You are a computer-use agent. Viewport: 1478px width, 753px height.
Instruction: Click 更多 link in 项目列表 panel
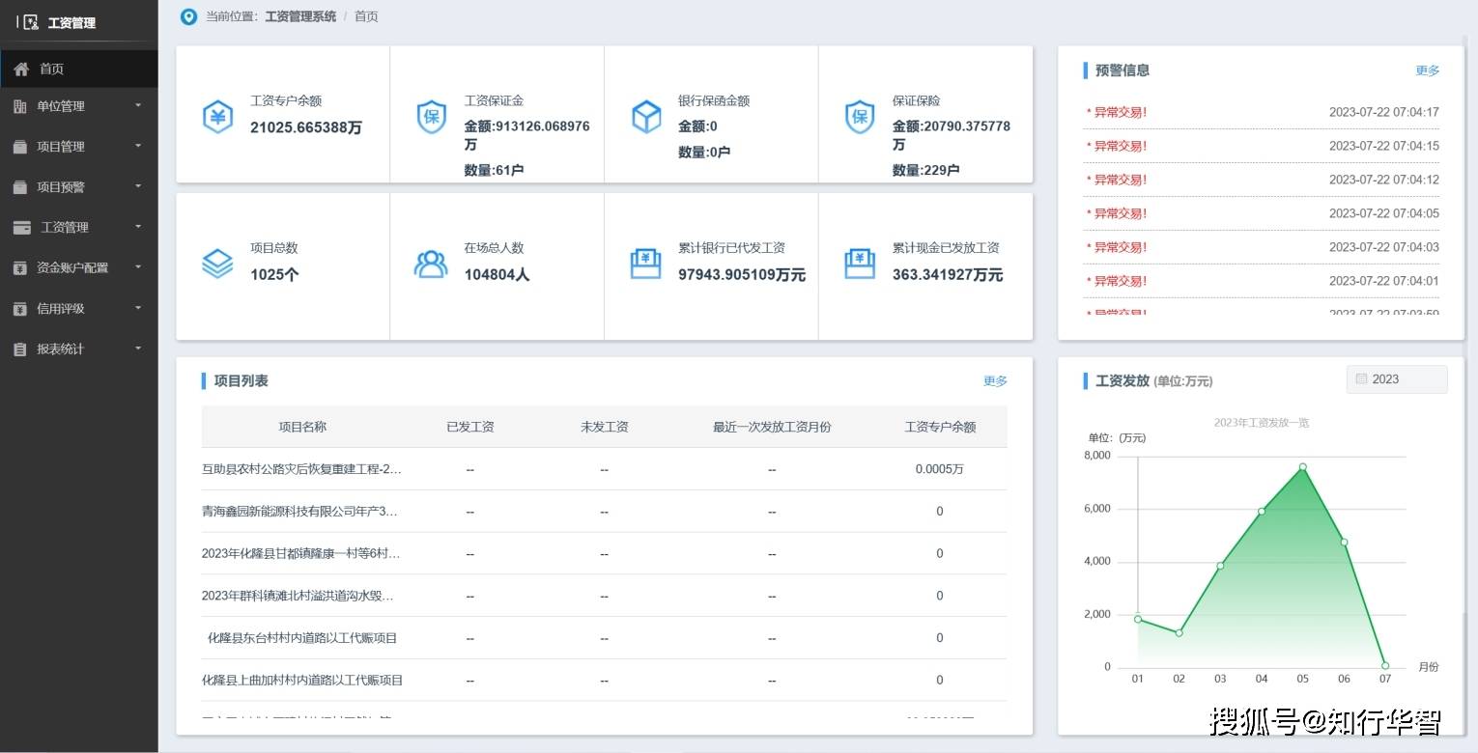995,381
